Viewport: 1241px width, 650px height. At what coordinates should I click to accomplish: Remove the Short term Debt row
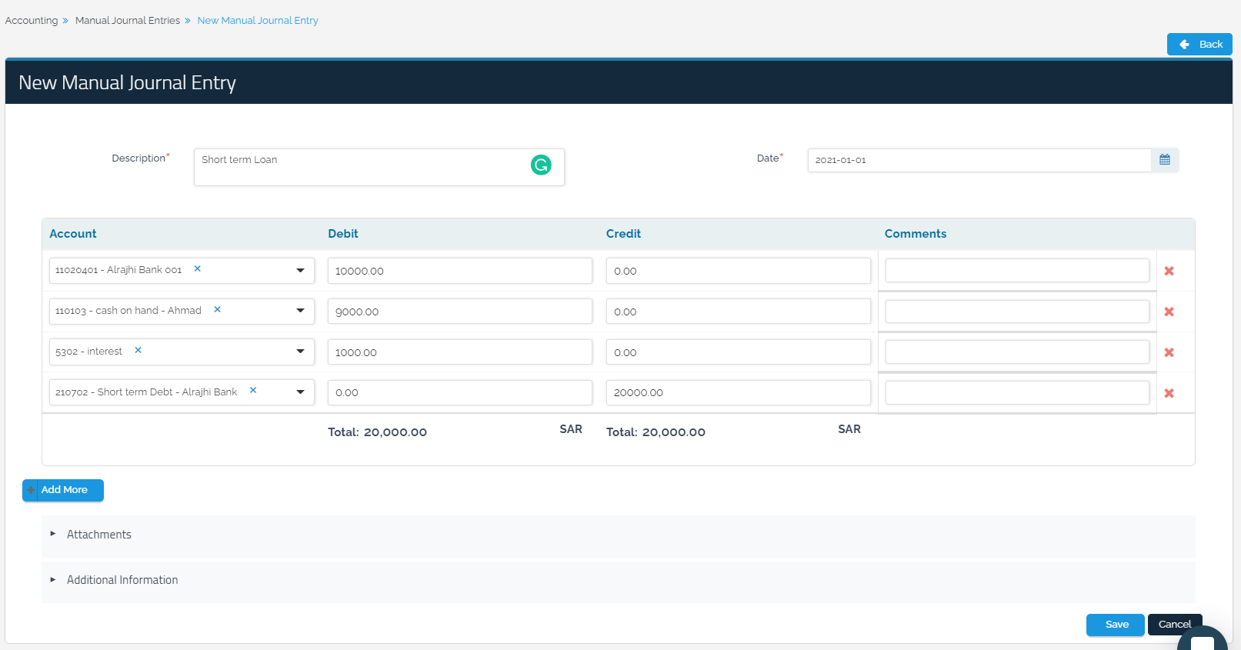[1169, 393]
